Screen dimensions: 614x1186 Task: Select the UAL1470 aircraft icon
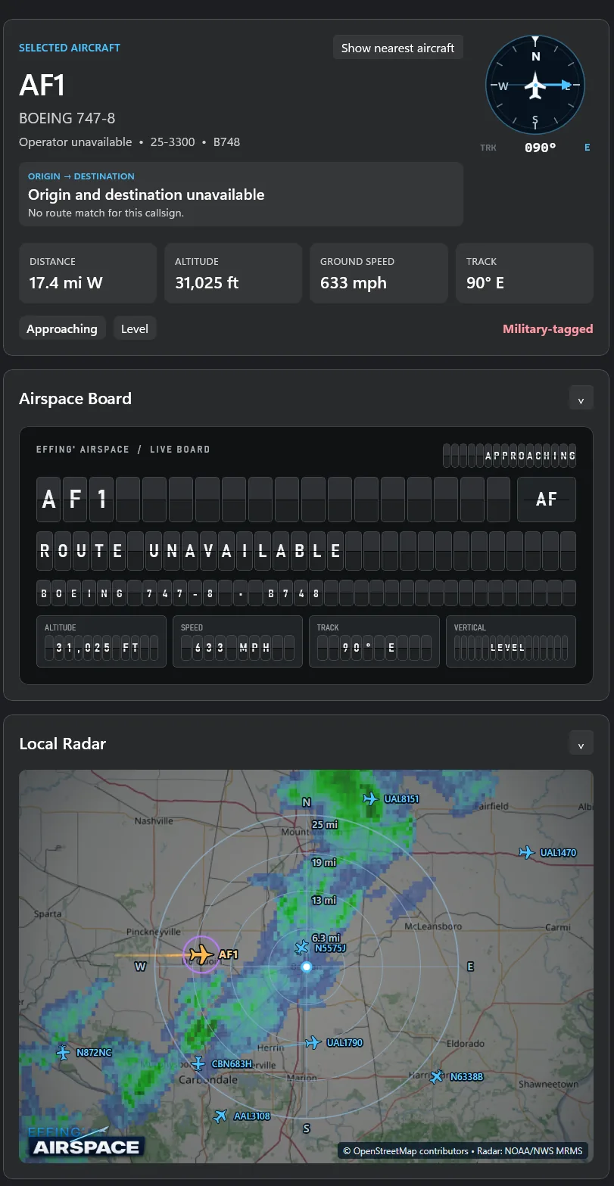[526, 852]
